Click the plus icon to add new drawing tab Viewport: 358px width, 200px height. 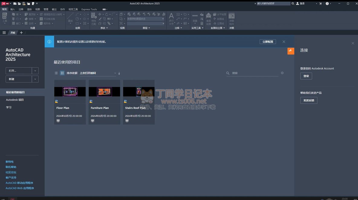click(x=21, y=33)
